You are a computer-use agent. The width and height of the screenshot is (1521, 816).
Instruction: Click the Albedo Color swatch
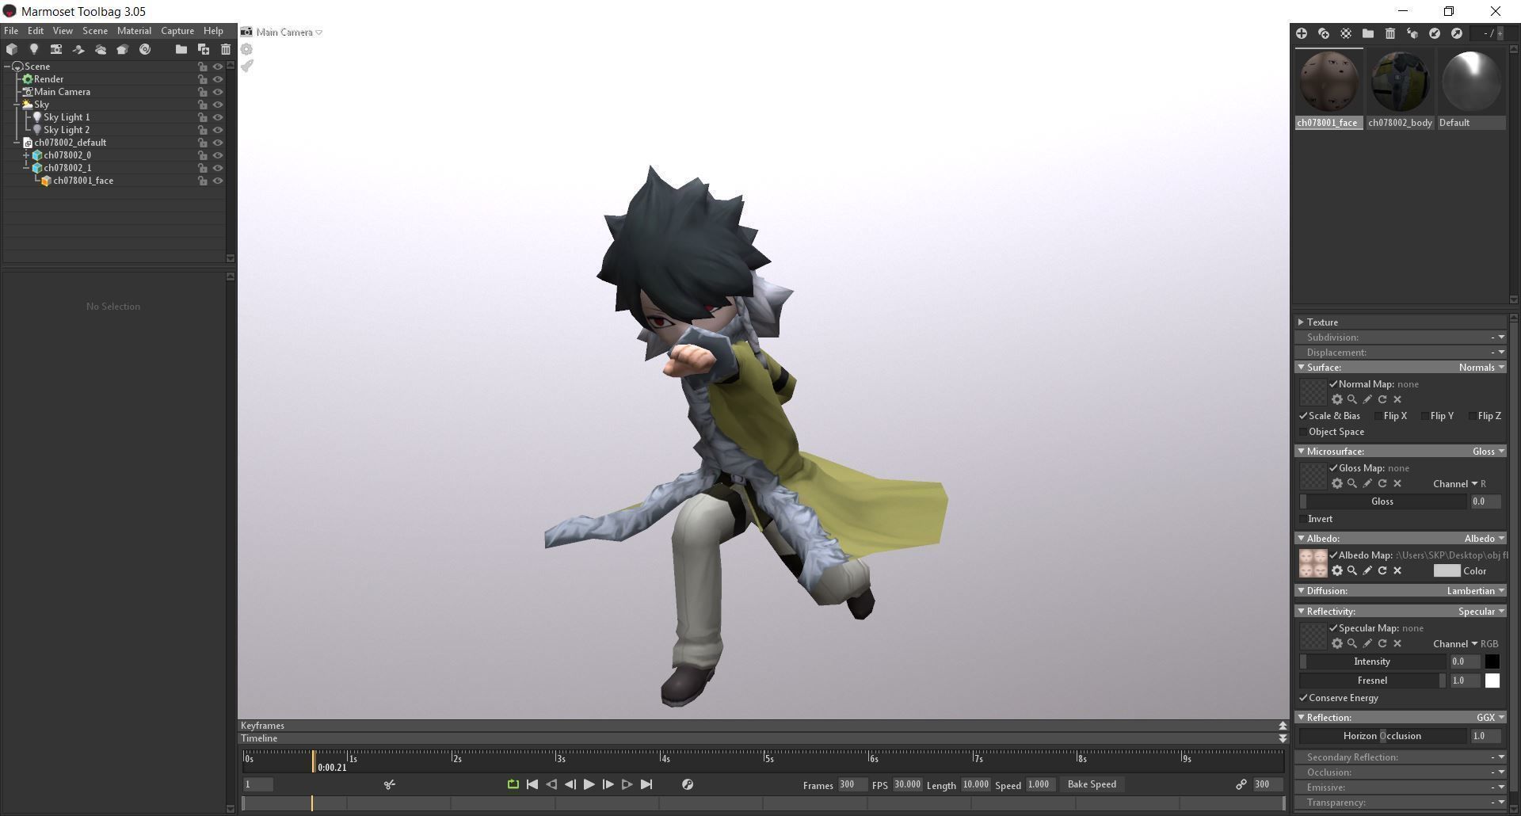pyautogui.click(x=1447, y=570)
